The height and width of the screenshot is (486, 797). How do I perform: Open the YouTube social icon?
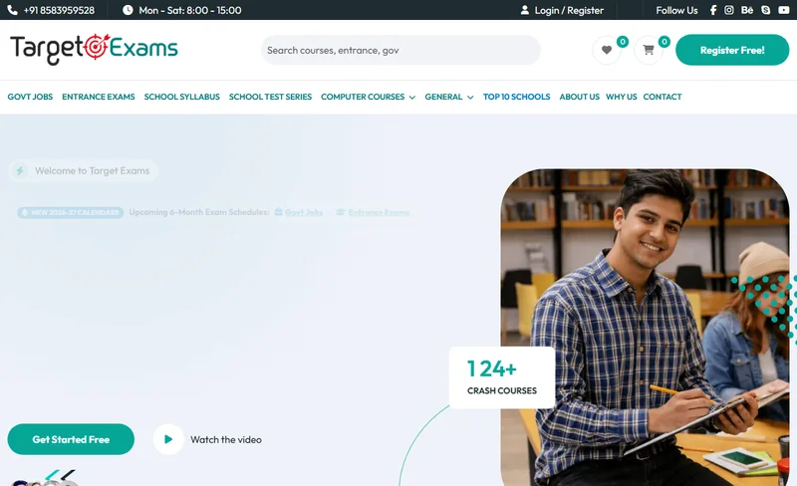pyautogui.click(x=784, y=10)
